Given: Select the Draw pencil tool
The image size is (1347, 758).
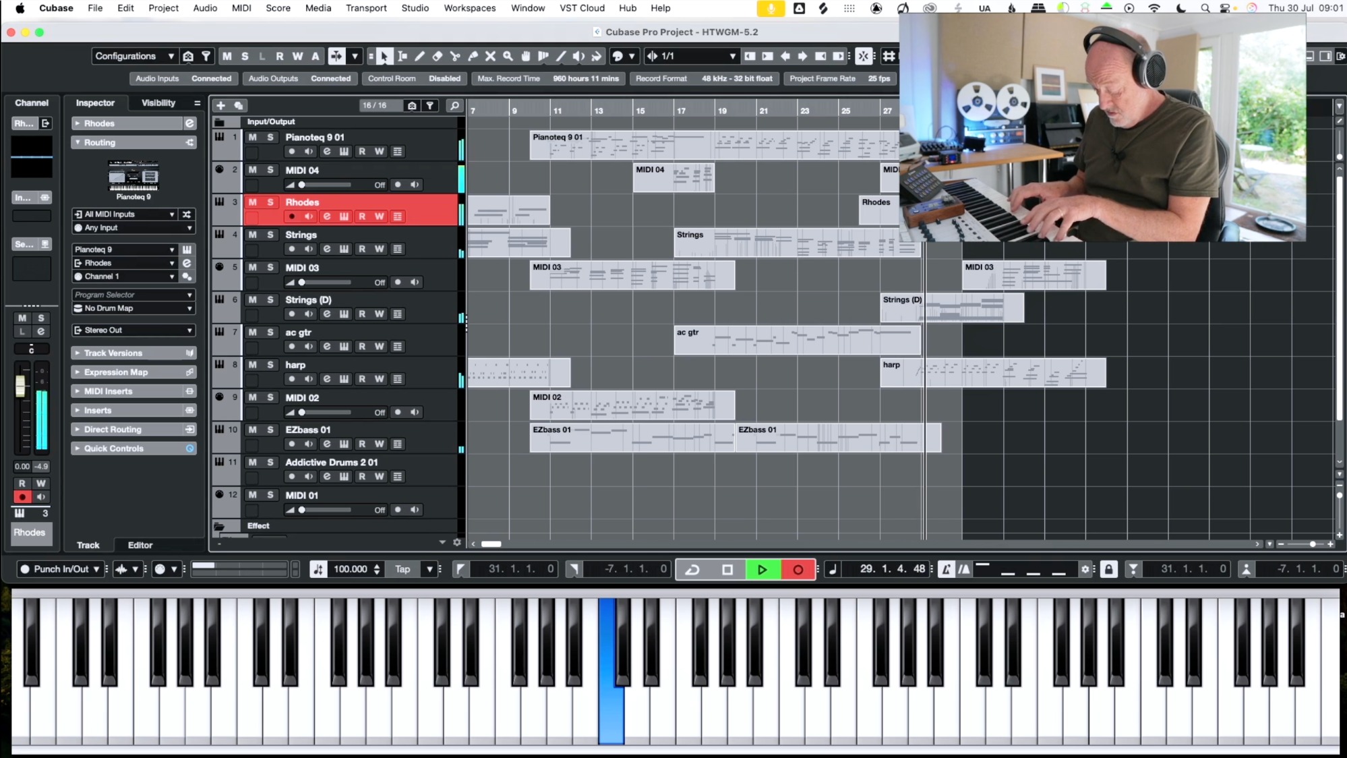Looking at the screenshot, I should 420,57.
